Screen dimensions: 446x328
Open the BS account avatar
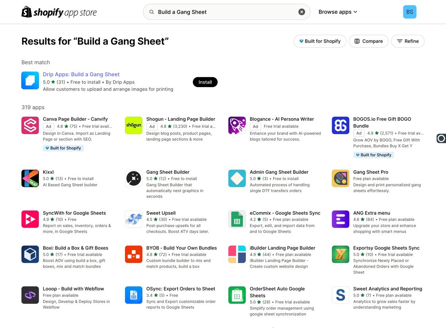410,12
